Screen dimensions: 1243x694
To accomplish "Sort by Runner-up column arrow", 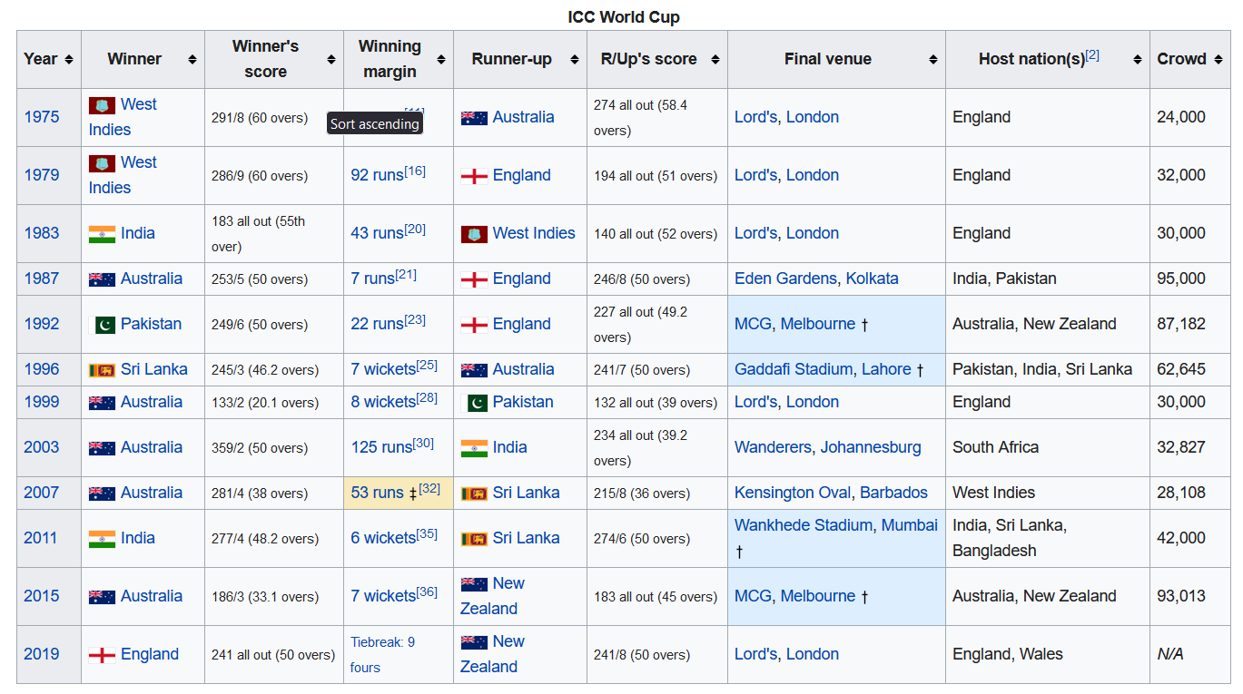I will tap(575, 59).
